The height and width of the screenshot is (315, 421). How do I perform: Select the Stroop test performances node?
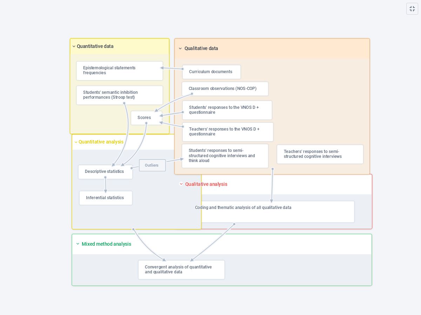pyautogui.click(x=120, y=95)
